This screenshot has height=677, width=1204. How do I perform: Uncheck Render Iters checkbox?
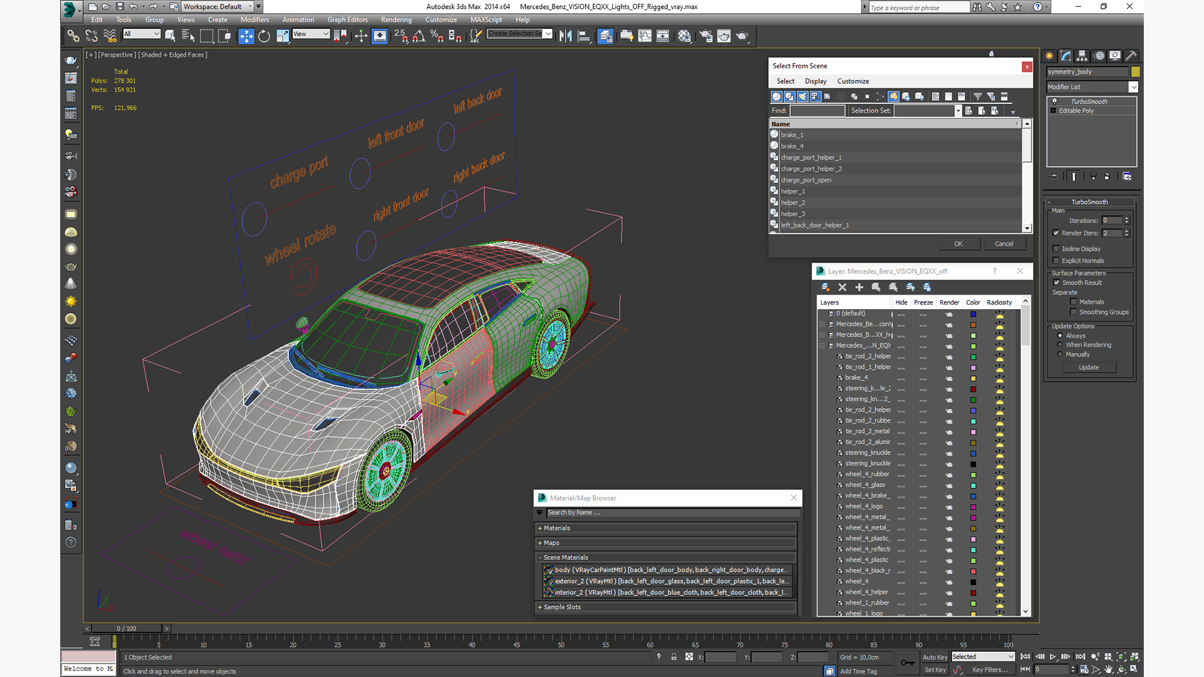coord(1056,233)
